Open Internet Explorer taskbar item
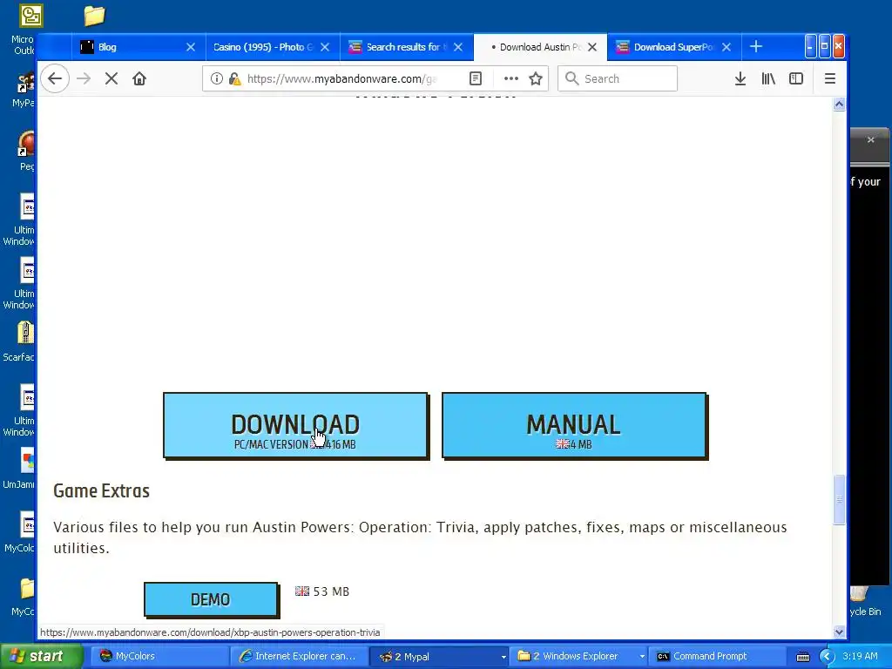 [x=299, y=657]
